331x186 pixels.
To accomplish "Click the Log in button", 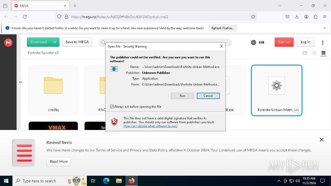I will click(x=305, y=42).
